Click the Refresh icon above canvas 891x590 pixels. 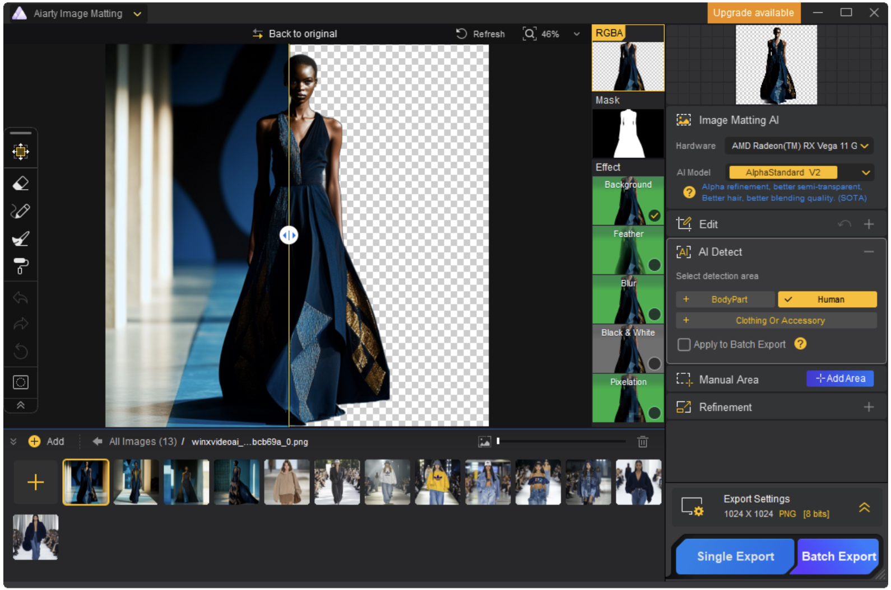click(x=461, y=34)
